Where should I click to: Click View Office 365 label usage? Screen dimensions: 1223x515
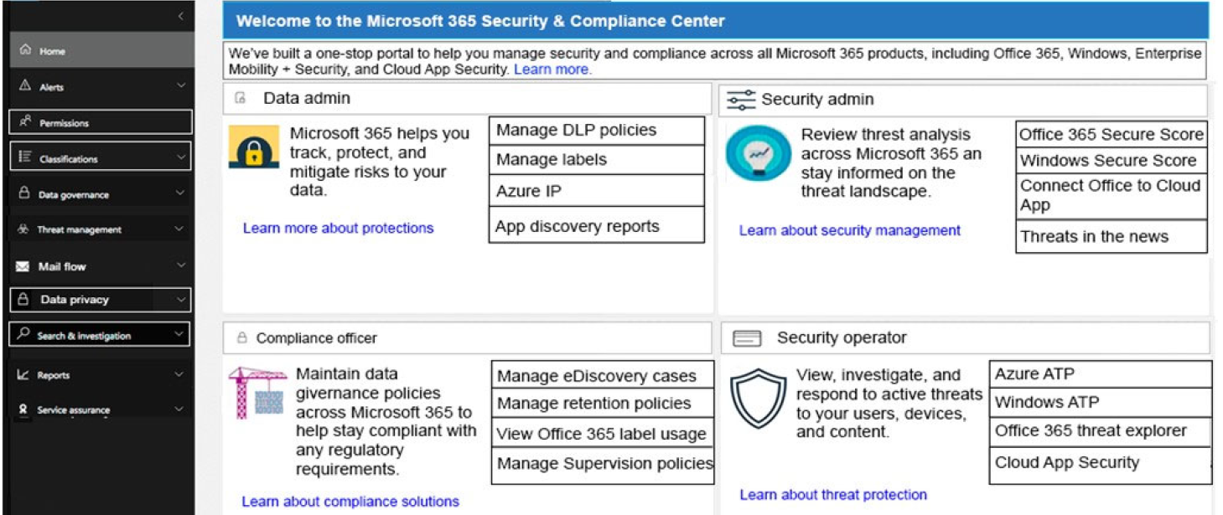[x=603, y=434]
